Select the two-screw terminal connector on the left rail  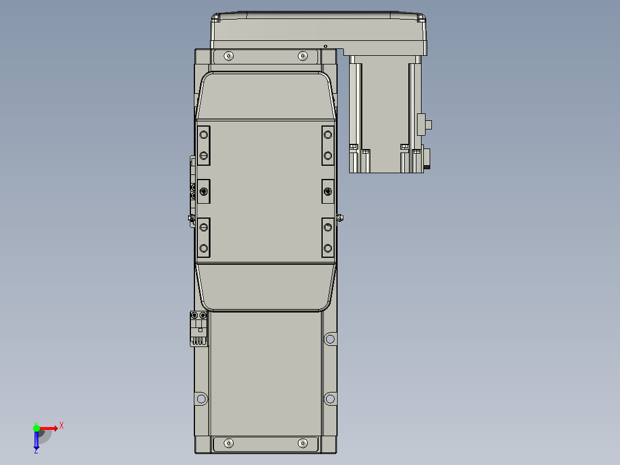[x=198, y=329]
